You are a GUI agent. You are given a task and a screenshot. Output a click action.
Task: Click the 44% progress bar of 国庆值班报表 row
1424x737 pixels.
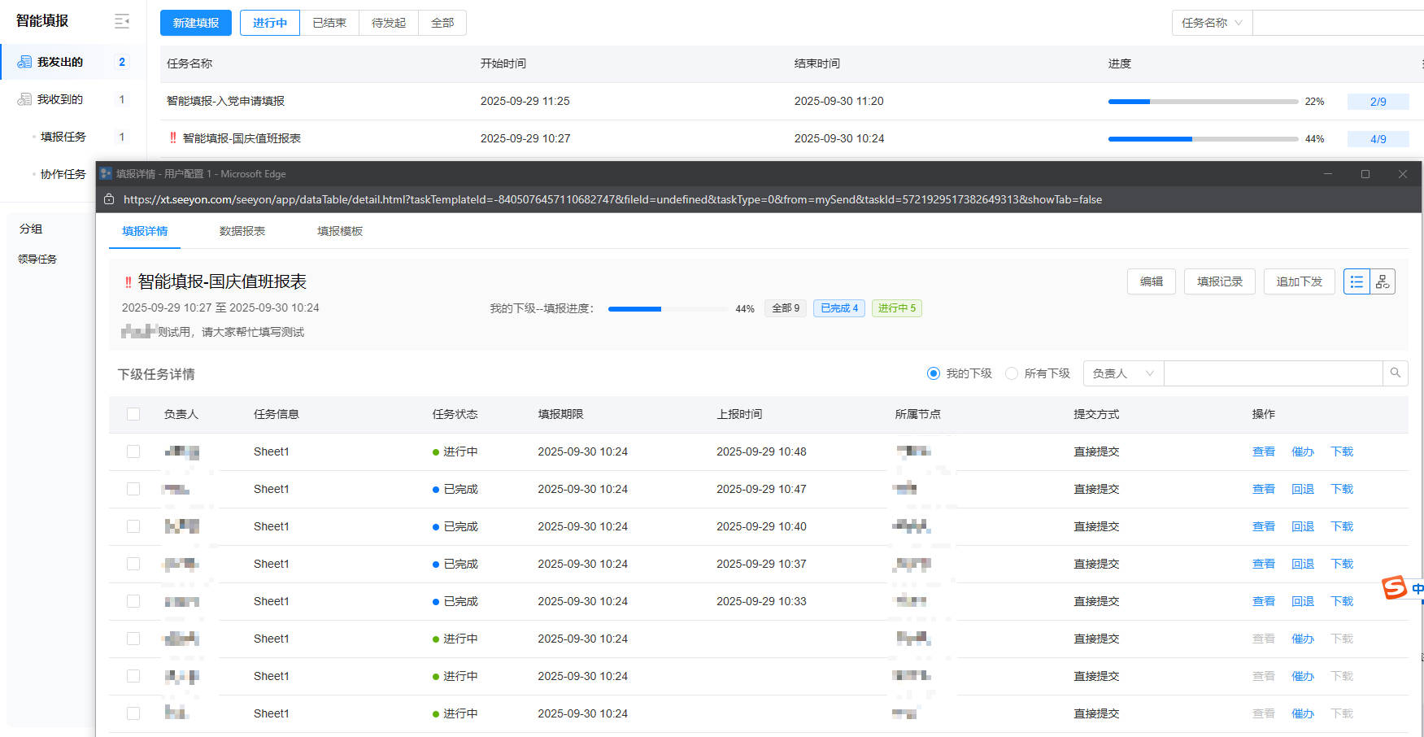1203,139
